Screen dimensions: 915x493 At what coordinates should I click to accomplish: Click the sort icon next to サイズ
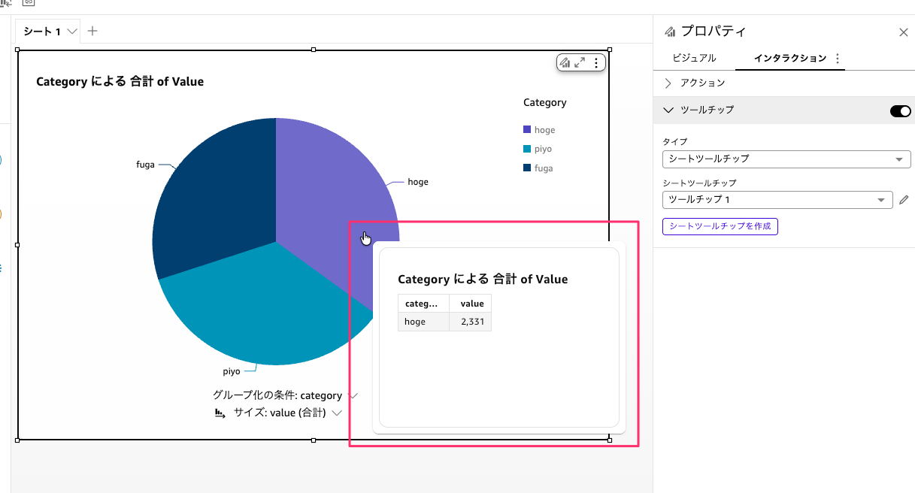click(220, 413)
